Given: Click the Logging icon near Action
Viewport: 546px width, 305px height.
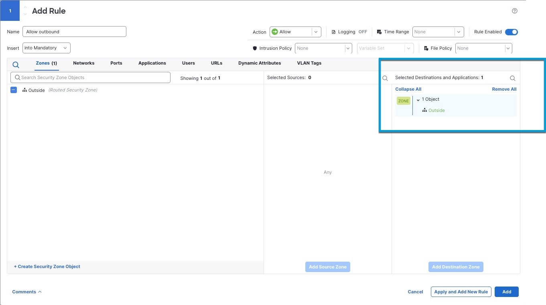Looking at the screenshot, I should tap(334, 32).
